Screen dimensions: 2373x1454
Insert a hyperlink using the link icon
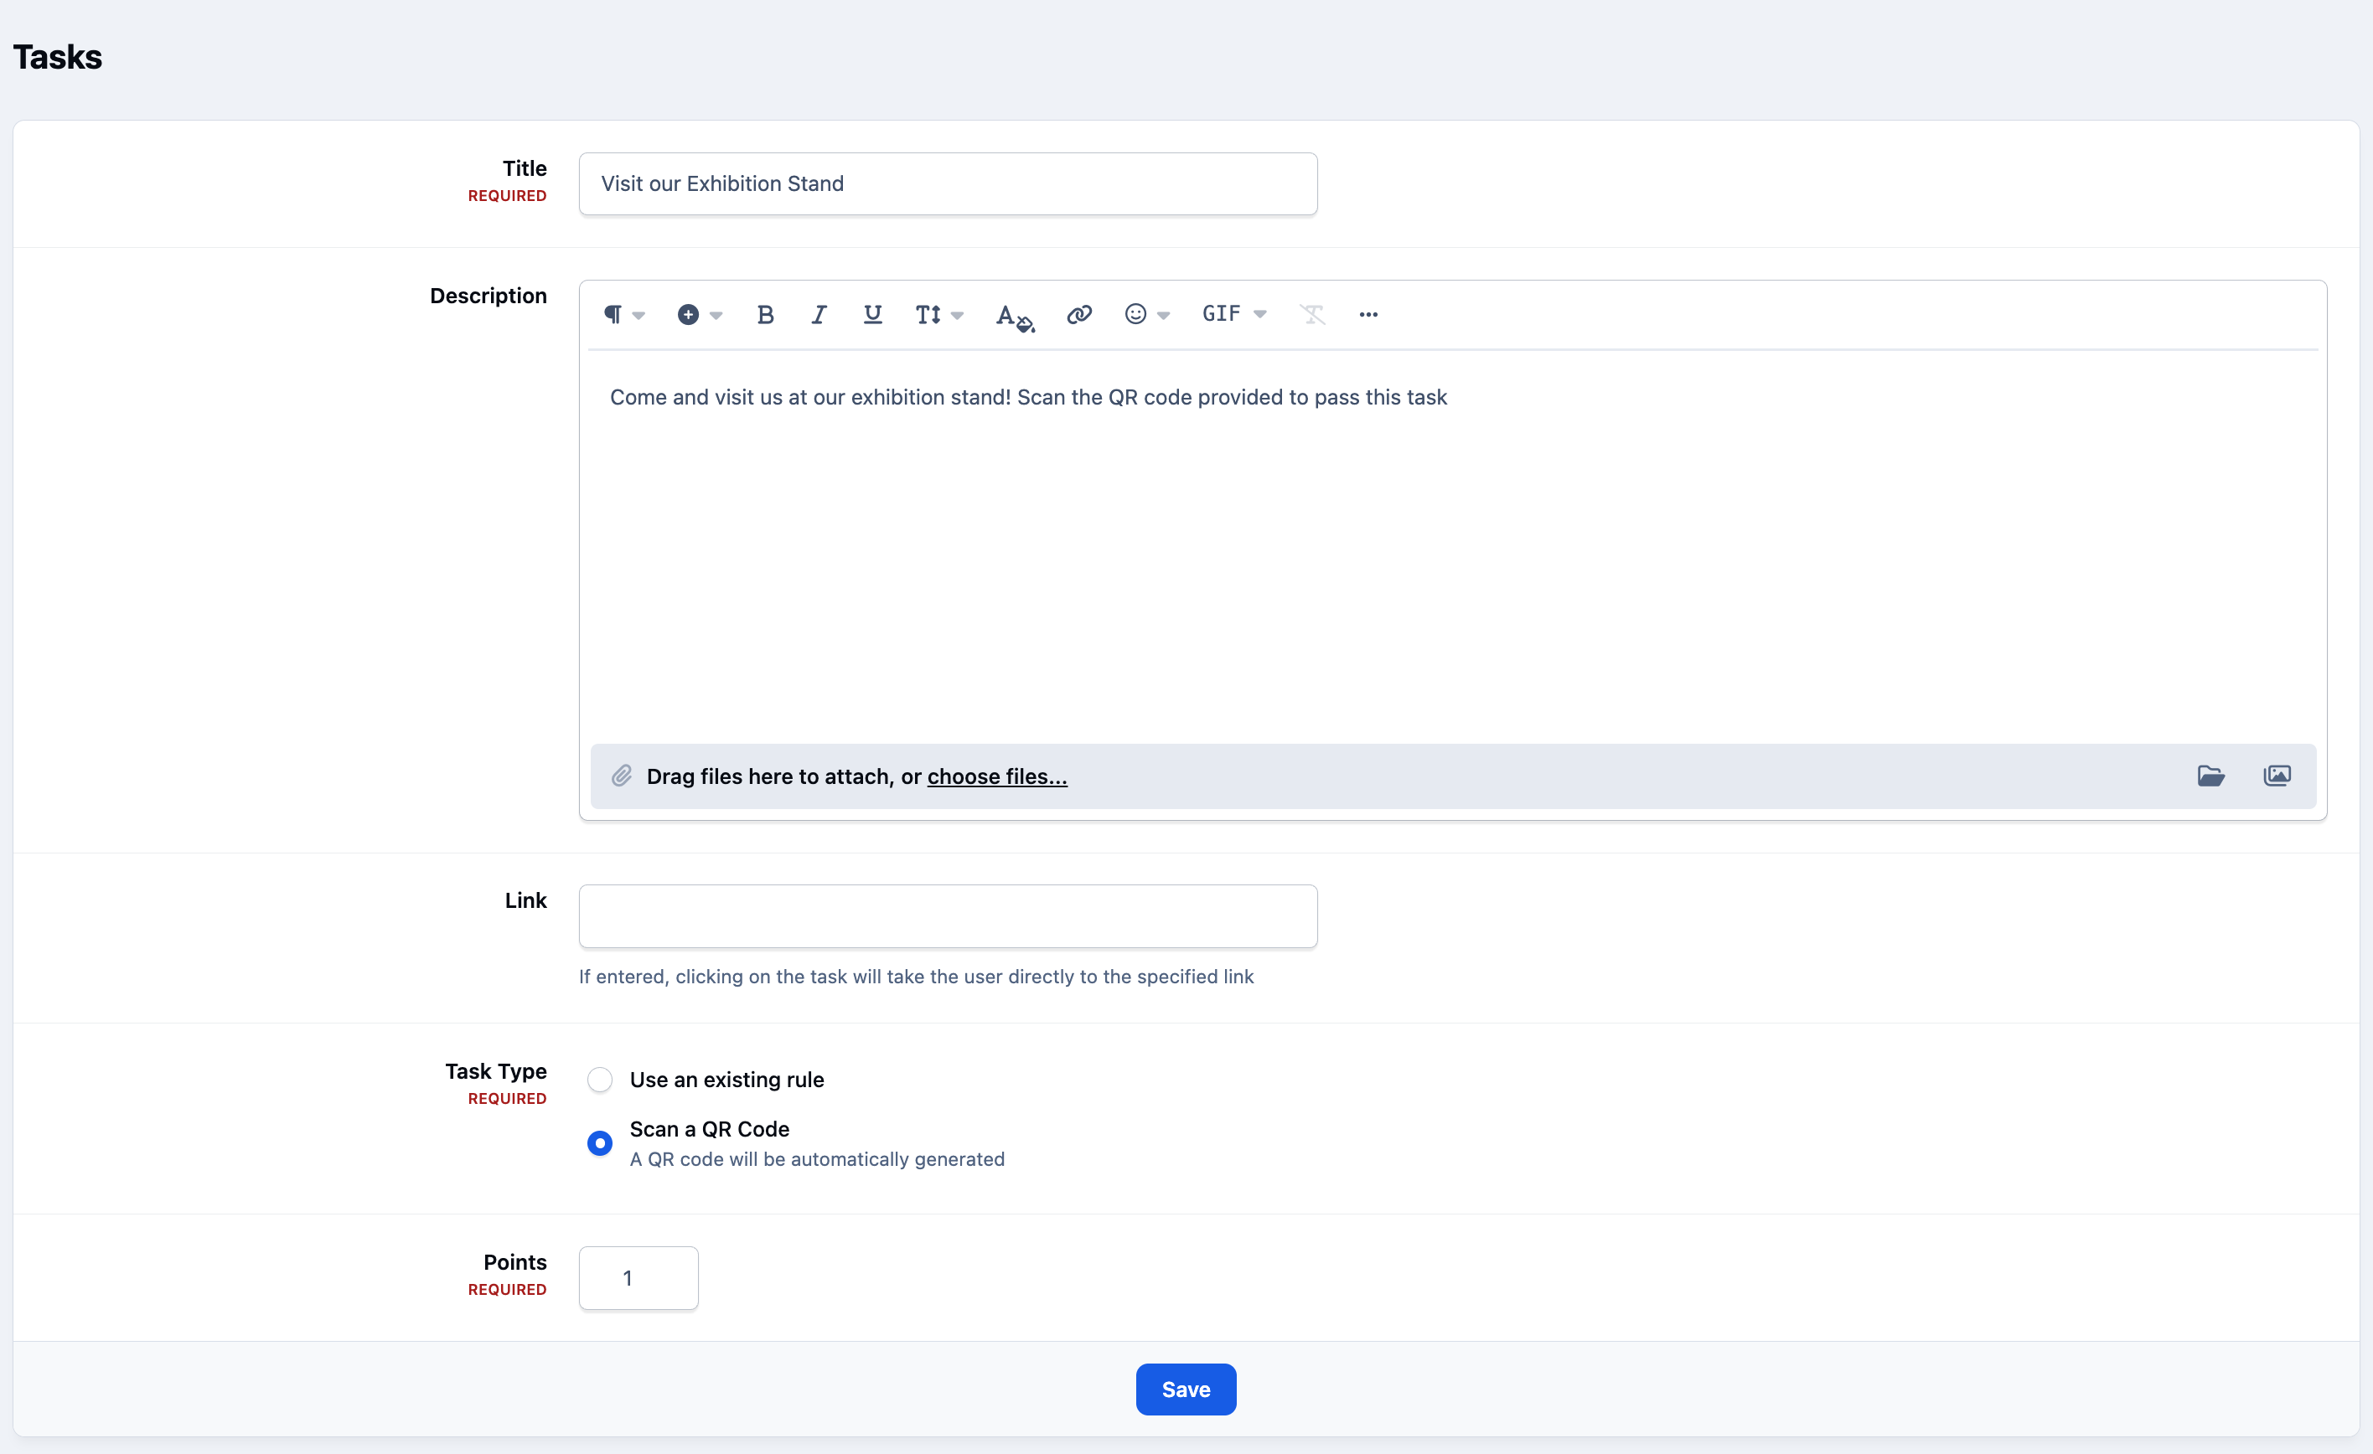1078,315
